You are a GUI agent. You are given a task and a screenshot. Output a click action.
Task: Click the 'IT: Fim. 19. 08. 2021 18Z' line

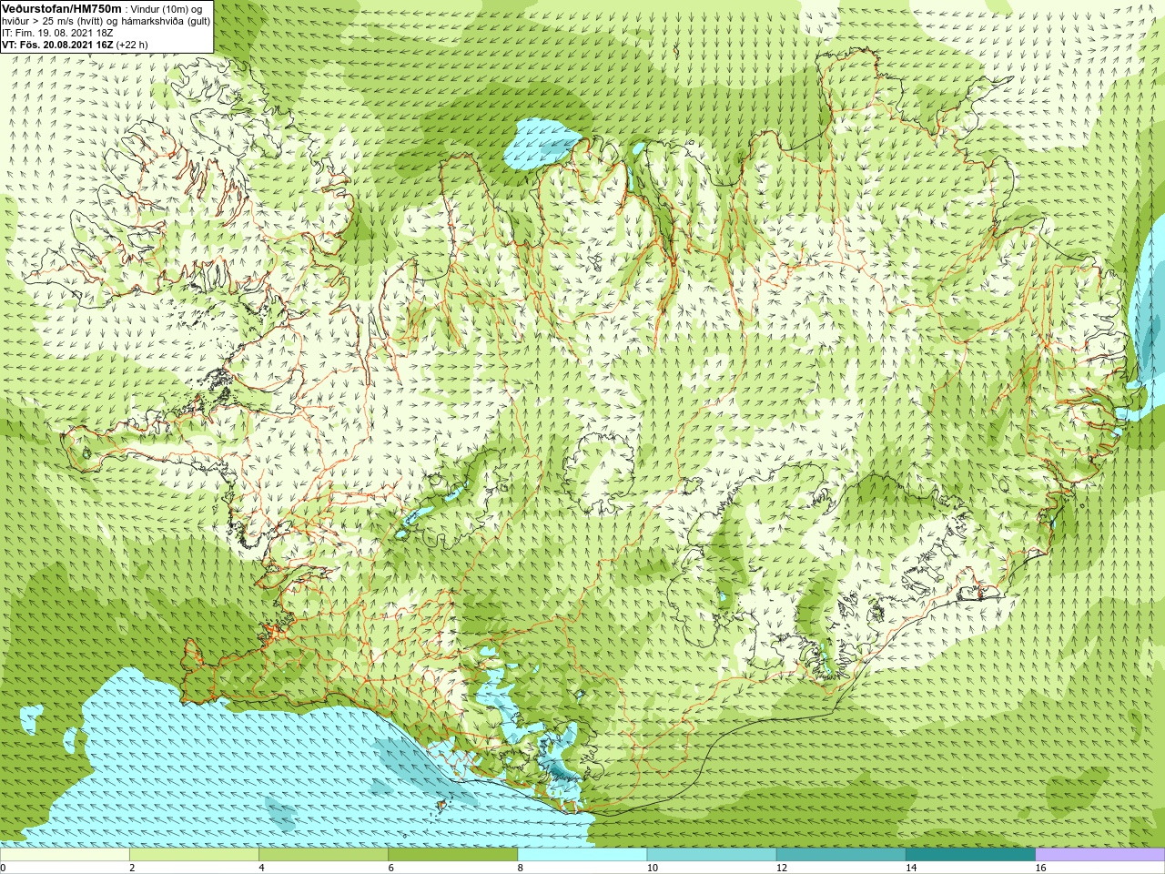(58, 32)
